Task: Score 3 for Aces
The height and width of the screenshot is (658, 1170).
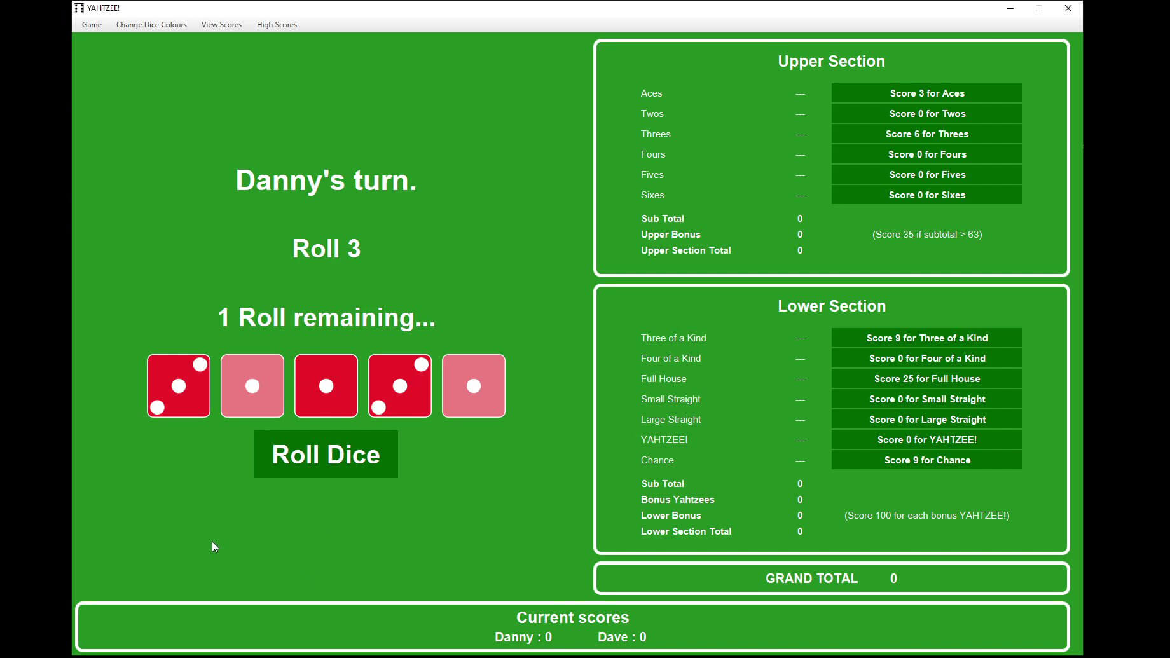Action: pos(926,93)
